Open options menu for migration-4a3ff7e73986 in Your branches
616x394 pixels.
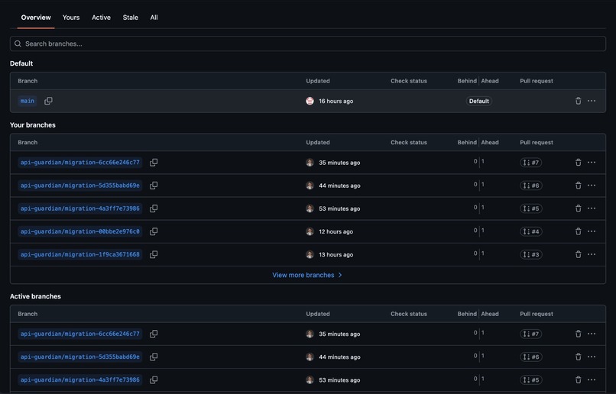(x=592, y=208)
